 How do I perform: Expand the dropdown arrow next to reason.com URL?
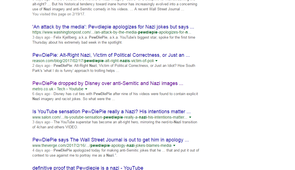pyautogui.click(x=156, y=61)
